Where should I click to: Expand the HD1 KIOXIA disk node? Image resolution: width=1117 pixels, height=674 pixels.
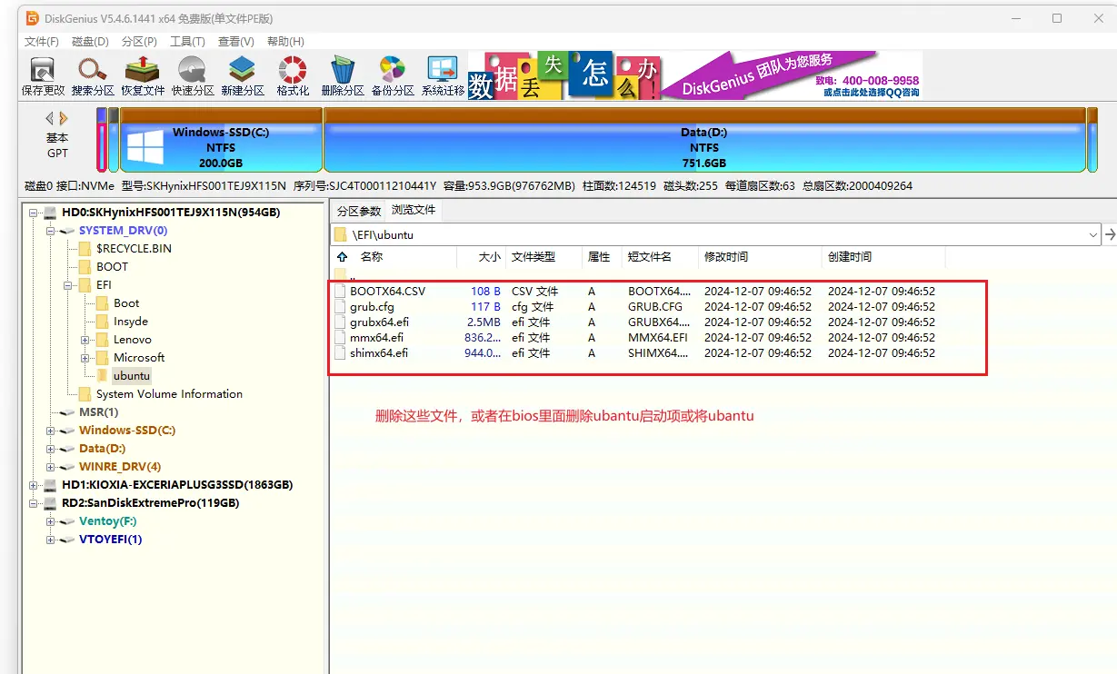point(34,485)
